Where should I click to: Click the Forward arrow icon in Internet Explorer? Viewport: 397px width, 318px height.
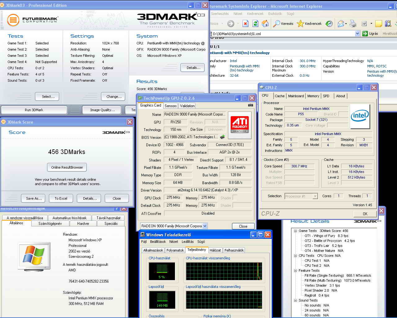point(231,24)
